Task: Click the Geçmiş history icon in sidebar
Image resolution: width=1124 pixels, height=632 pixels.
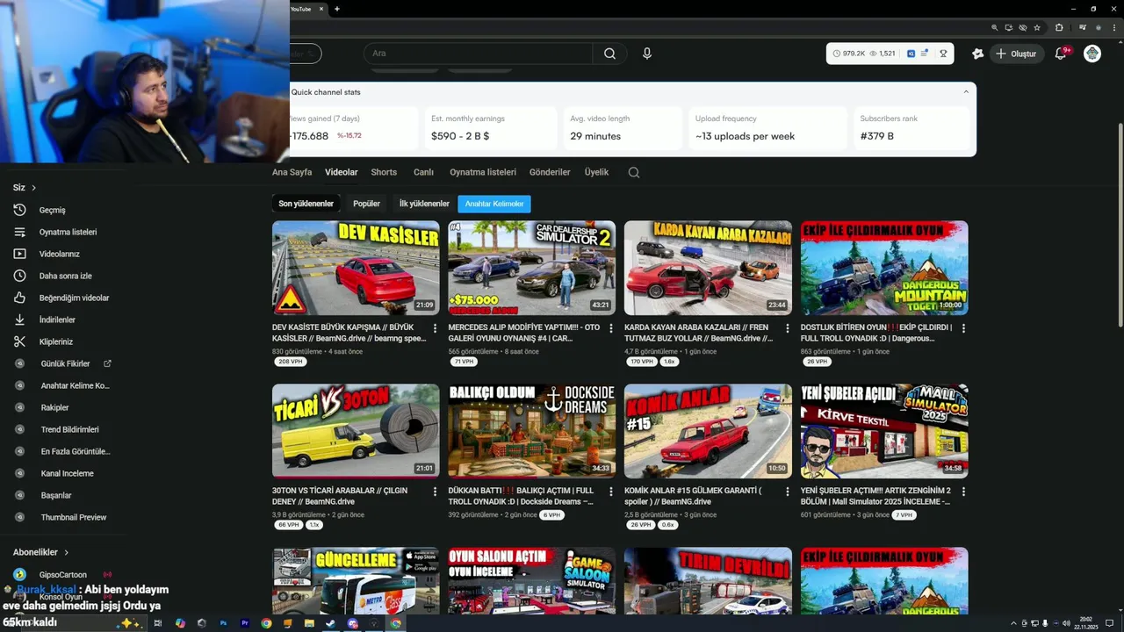Action: tap(19, 210)
